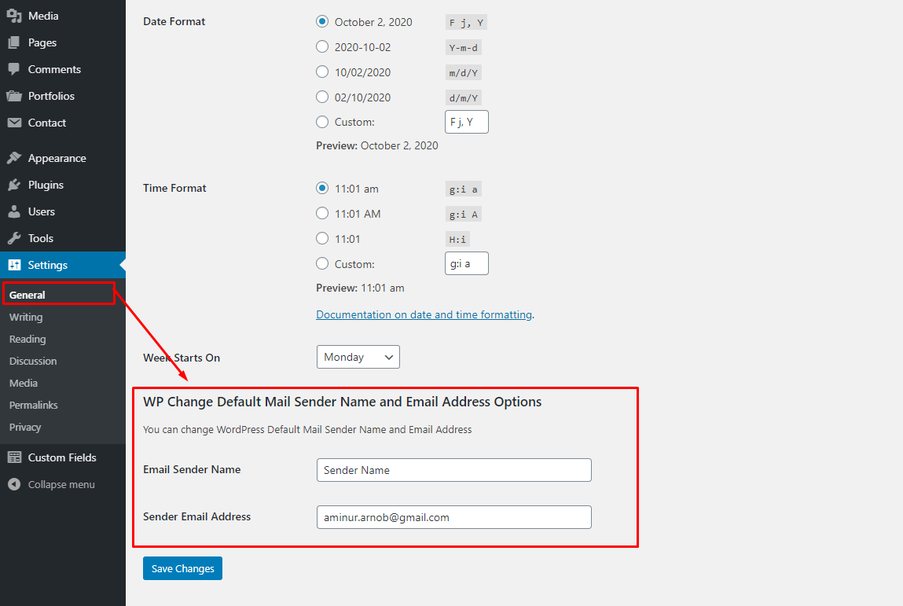Click the 'F j, Y' format code
903x606 pixels.
(467, 23)
